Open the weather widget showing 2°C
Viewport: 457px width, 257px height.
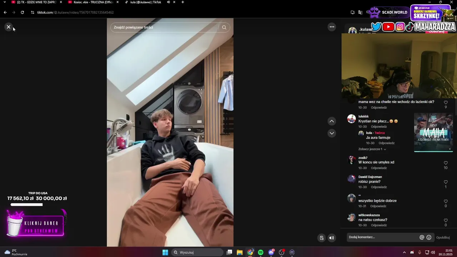tap(16, 252)
